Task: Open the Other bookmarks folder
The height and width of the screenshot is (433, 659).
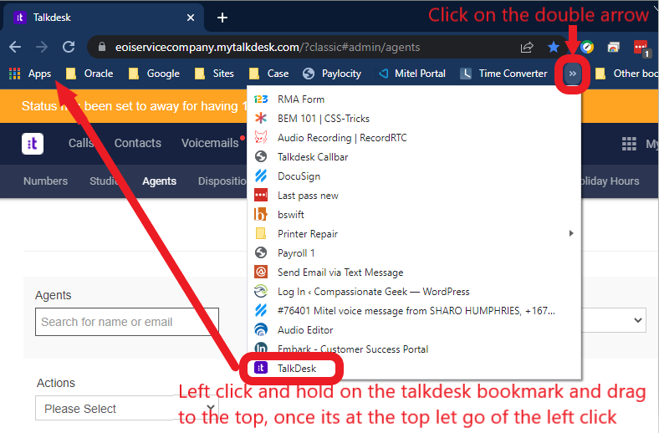Action: point(626,74)
